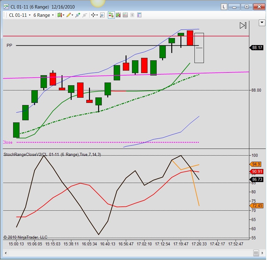Click the red 90.91 stochastic marker

[256, 172]
